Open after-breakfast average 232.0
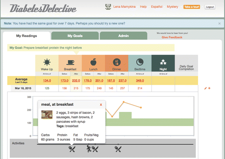Image resolution: width=225 pixels, height=159 pixels. click(x=76, y=81)
